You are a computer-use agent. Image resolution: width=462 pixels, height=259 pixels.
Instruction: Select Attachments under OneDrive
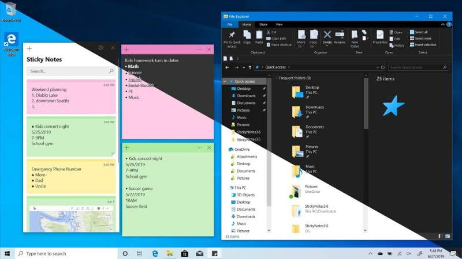(247, 157)
